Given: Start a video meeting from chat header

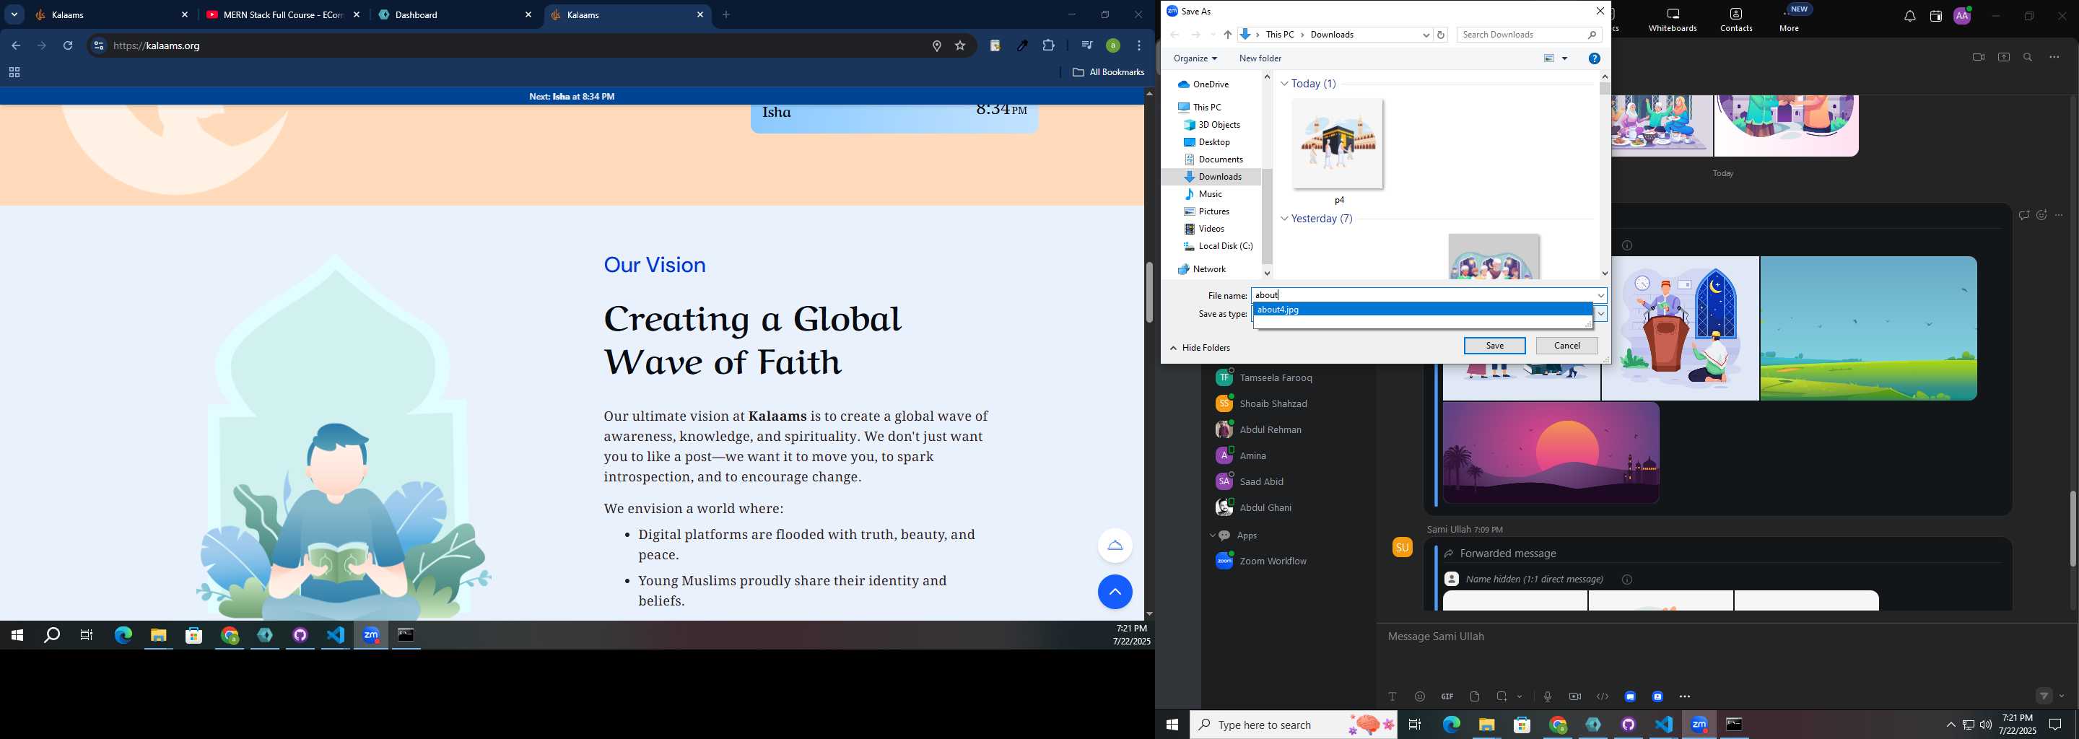Looking at the screenshot, I should click(1977, 57).
